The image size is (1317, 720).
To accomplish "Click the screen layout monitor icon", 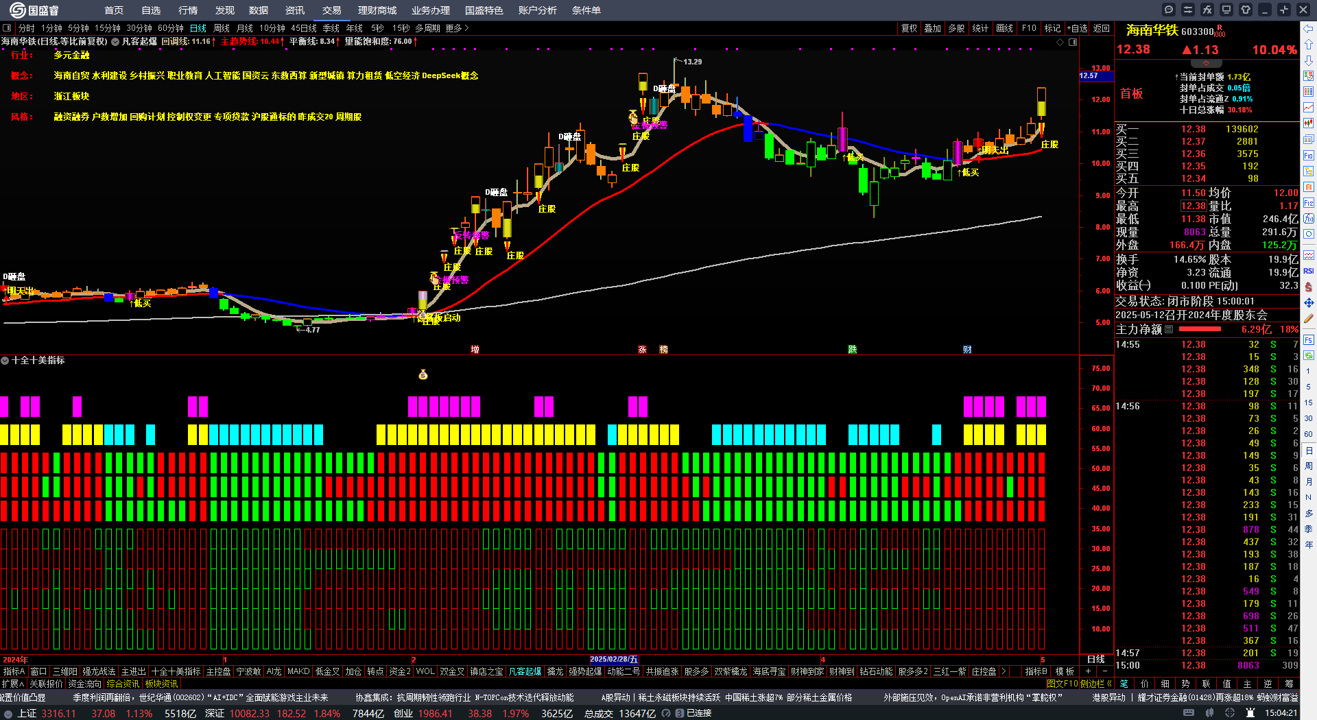I will pyautogui.click(x=1226, y=10).
